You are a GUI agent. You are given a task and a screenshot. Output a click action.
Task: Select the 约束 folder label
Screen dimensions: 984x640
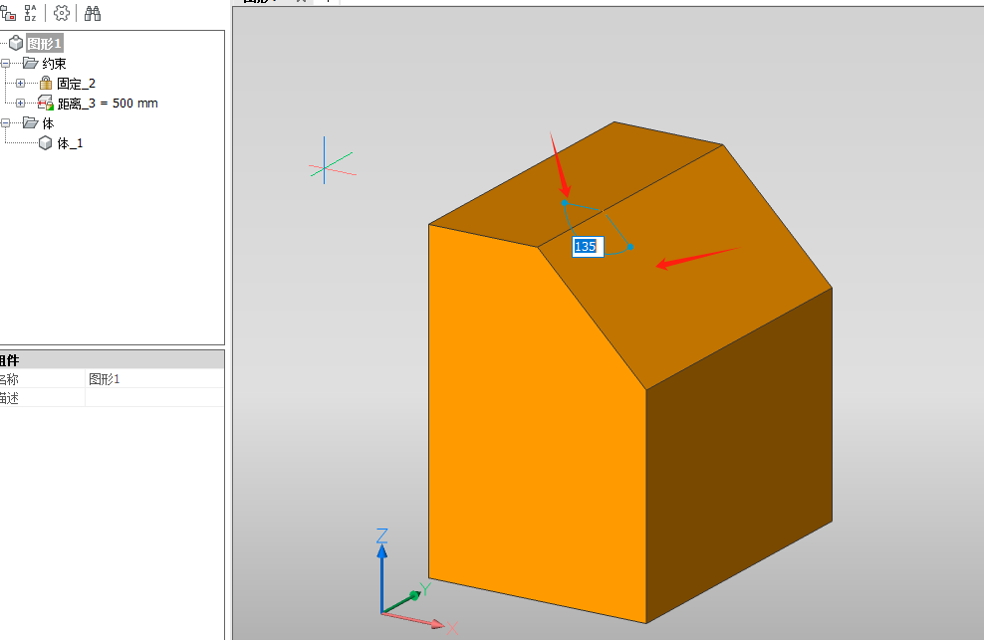pyautogui.click(x=54, y=64)
